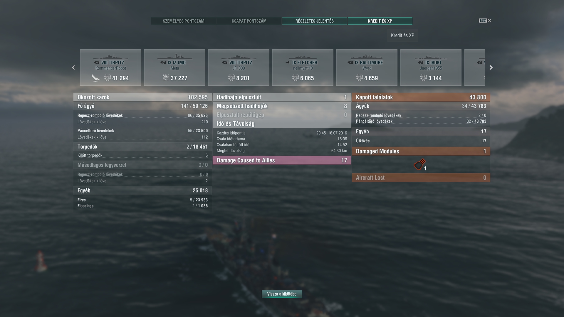
Task: Click the destroyer class icon next to IX Fletcher
Action: pos(288,63)
